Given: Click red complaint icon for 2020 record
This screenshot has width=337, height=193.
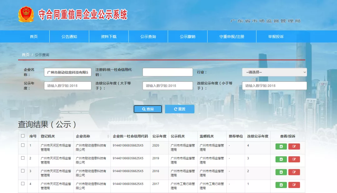Looking at the screenshot, I should click(294, 146).
